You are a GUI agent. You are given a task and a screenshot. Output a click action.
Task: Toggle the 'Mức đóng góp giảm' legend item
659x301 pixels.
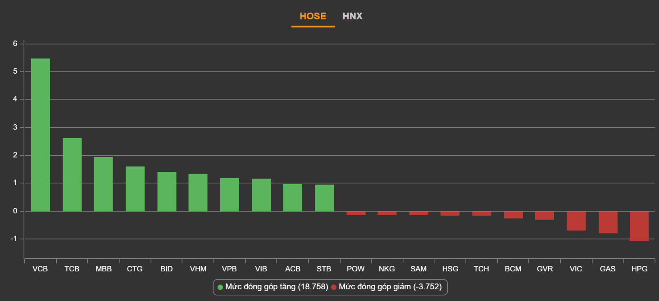390,287
